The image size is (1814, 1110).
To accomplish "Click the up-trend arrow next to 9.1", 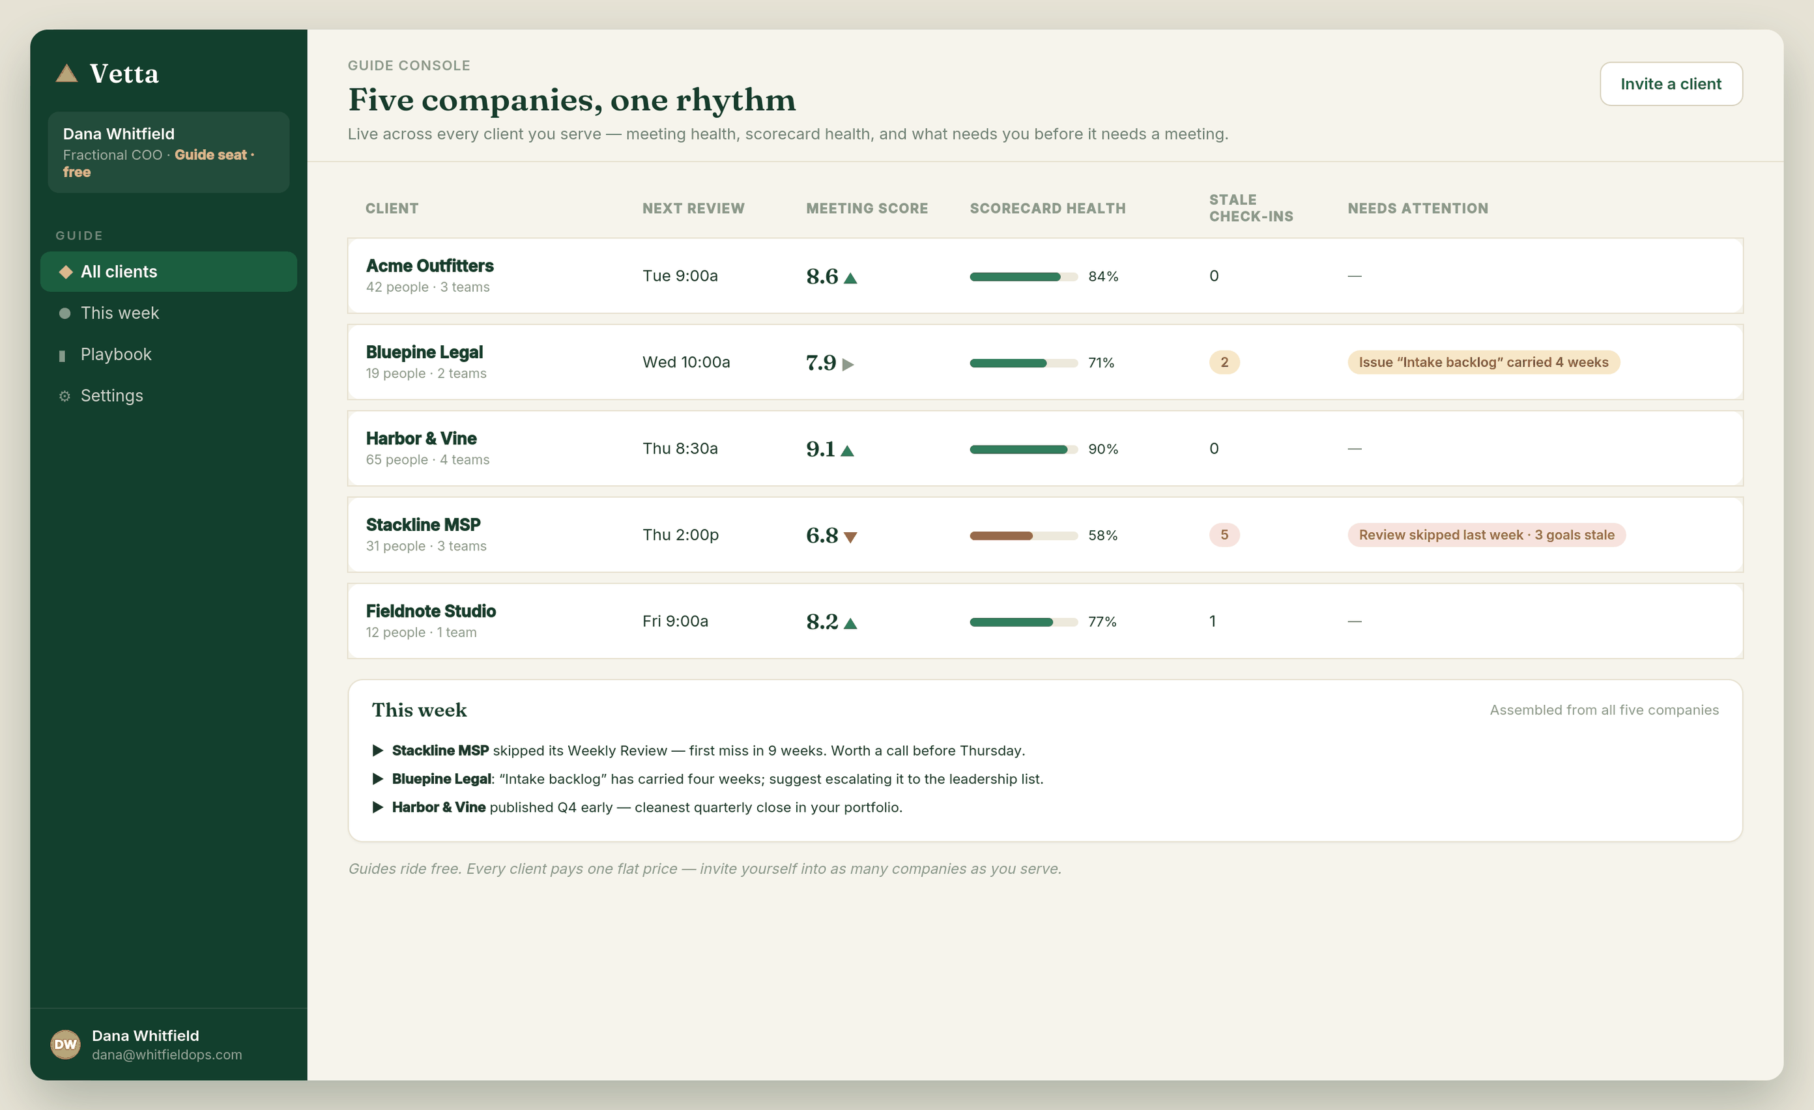I will pyautogui.click(x=847, y=451).
